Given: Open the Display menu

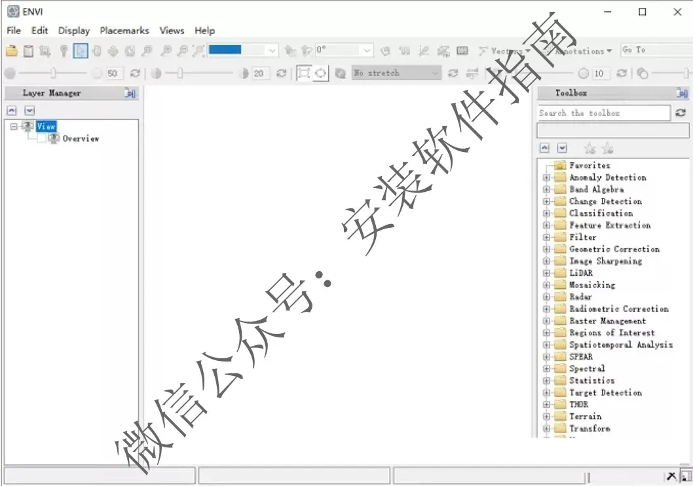Looking at the screenshot, I should click(74, 31).
